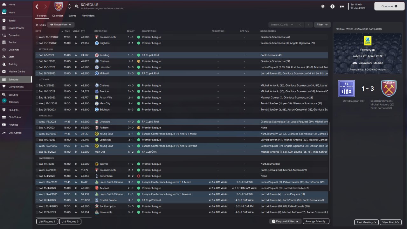This screenshot has width=407, height=229.
Task: Open the Finances sidebar icon
Action: pyautogui.click(x=4, y=125)
